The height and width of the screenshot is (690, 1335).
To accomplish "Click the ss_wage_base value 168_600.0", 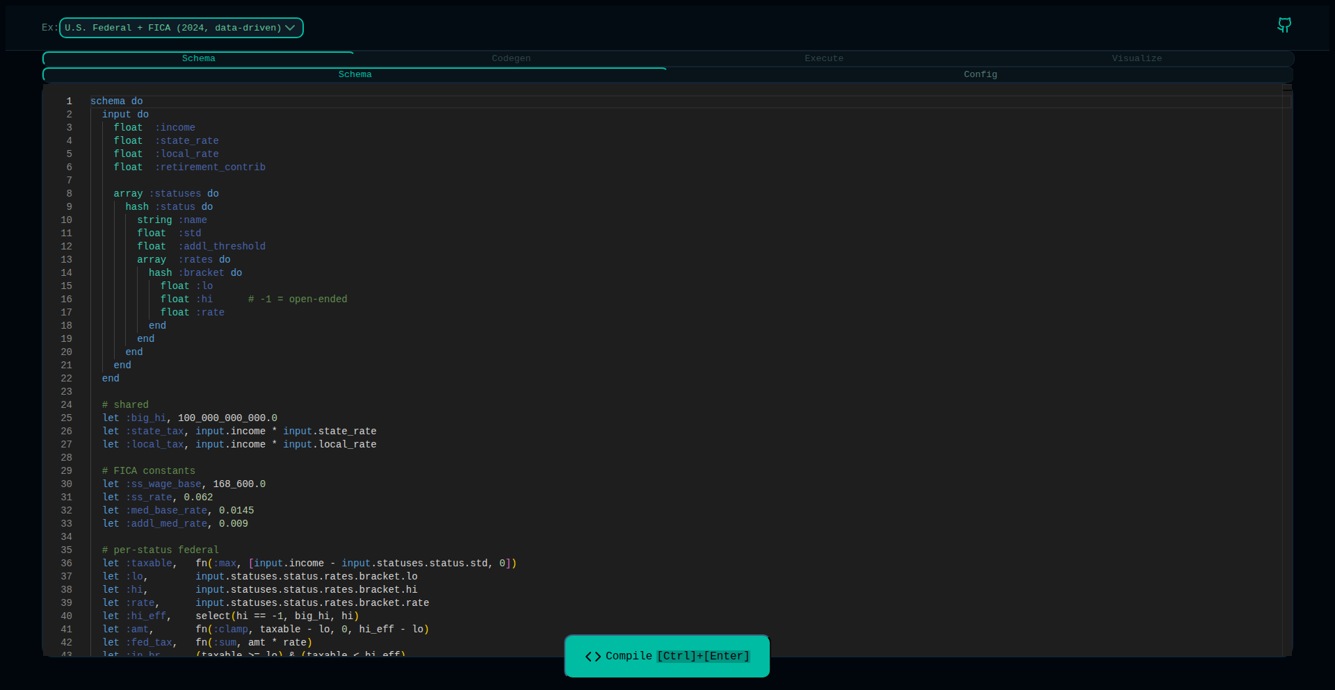I will [x=239, y=484].
